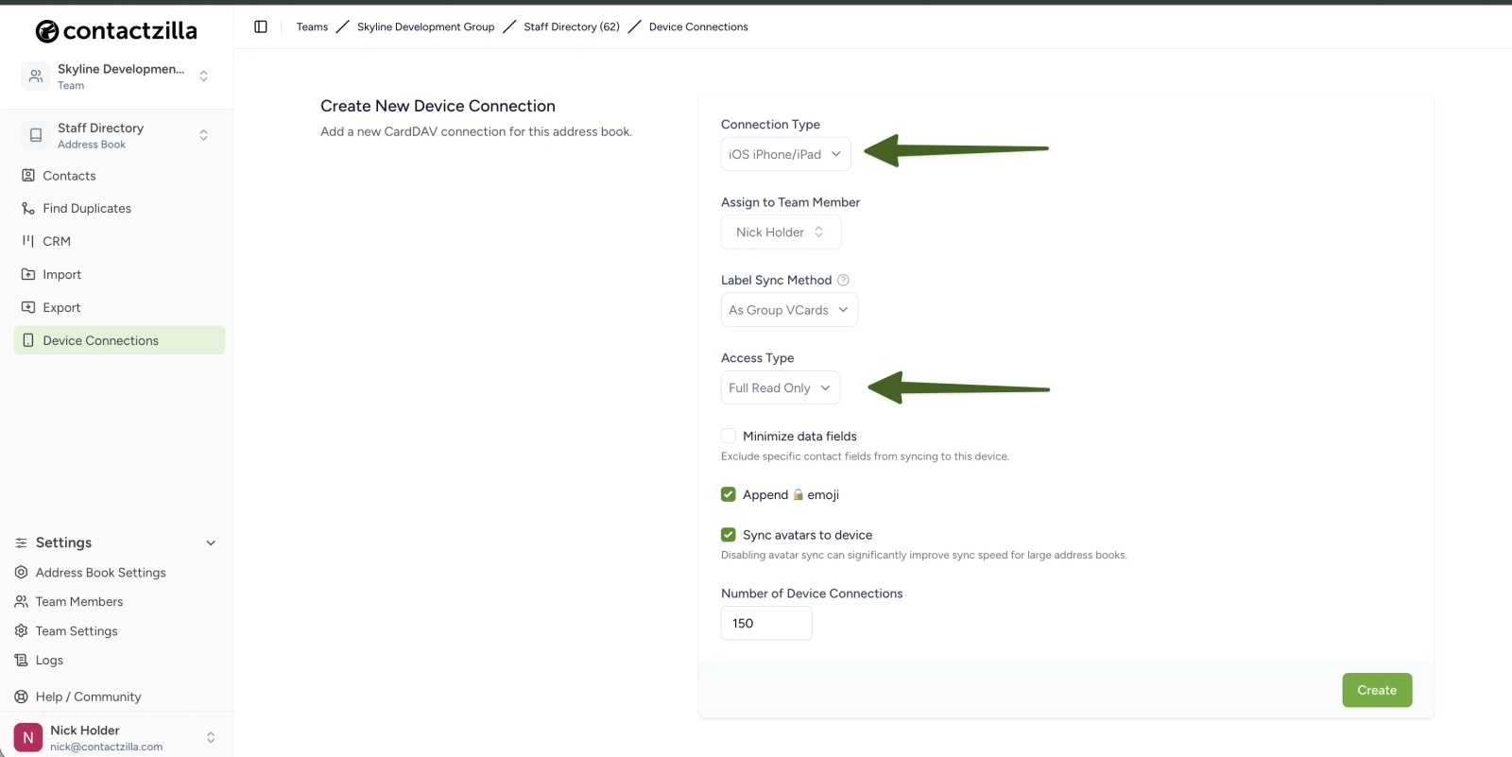Toggle the sidebar panel icon

(x=261, y=26)
